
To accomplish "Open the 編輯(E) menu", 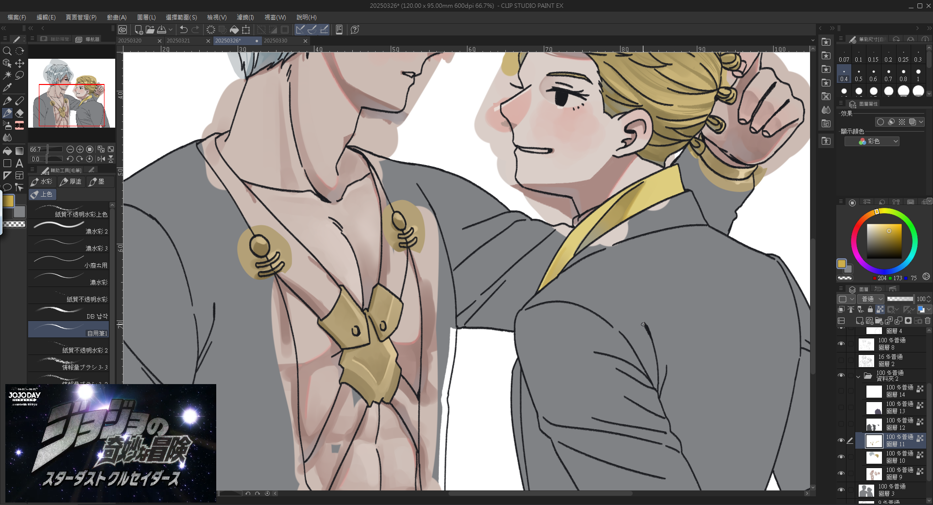I will point(46,17).
